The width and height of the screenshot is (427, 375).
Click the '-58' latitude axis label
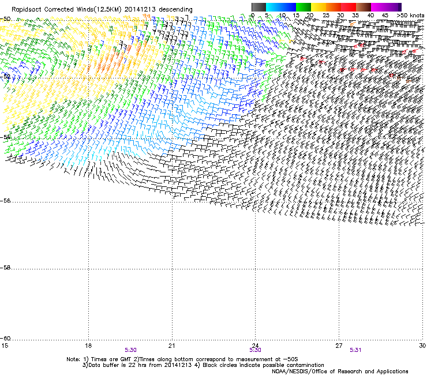point(5,268)
